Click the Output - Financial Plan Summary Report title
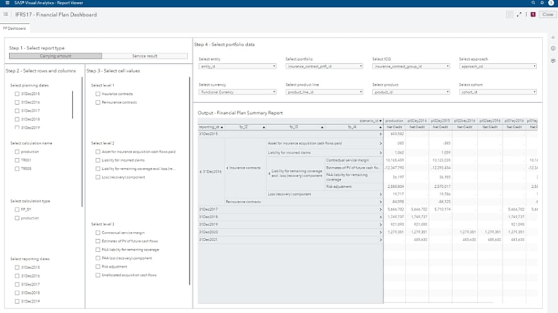This screenshot has height=313, width=558. click(240, 113)
